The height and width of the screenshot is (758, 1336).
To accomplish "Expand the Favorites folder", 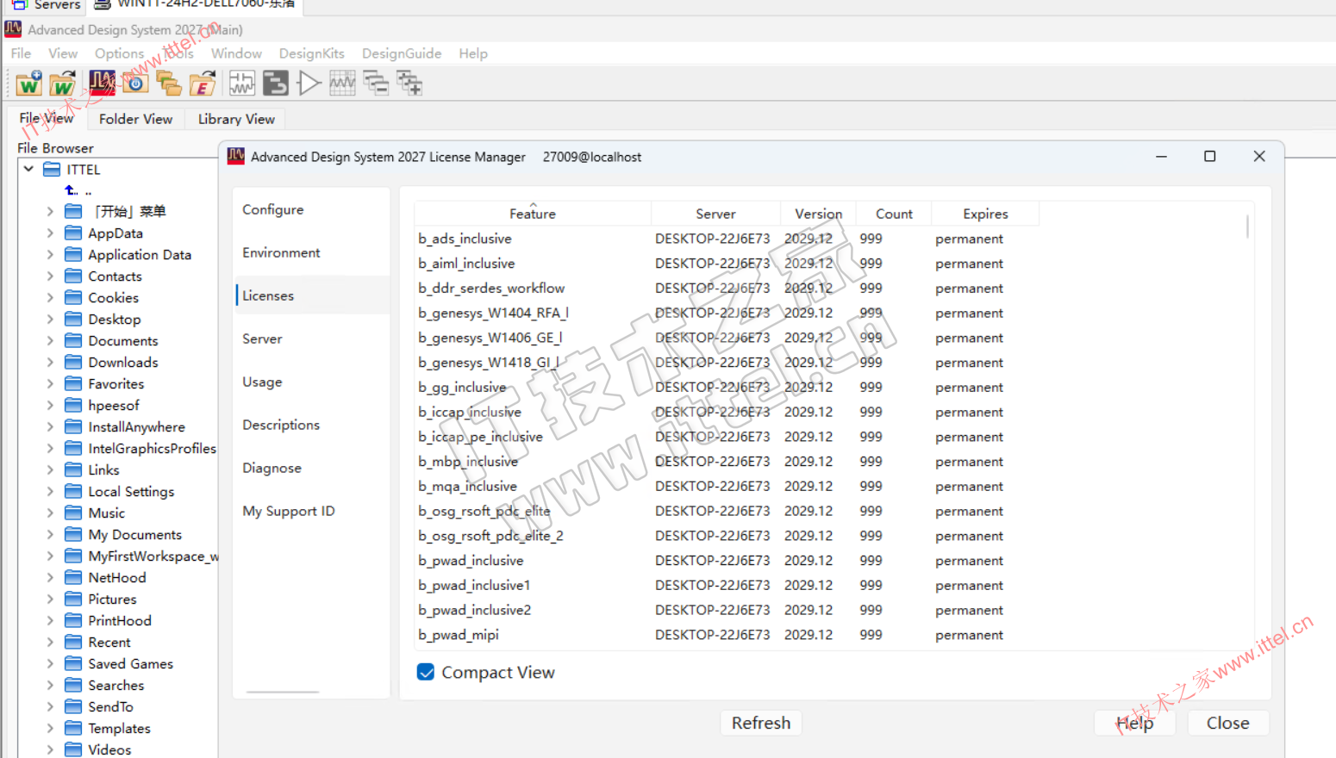I will click(50, 383).
